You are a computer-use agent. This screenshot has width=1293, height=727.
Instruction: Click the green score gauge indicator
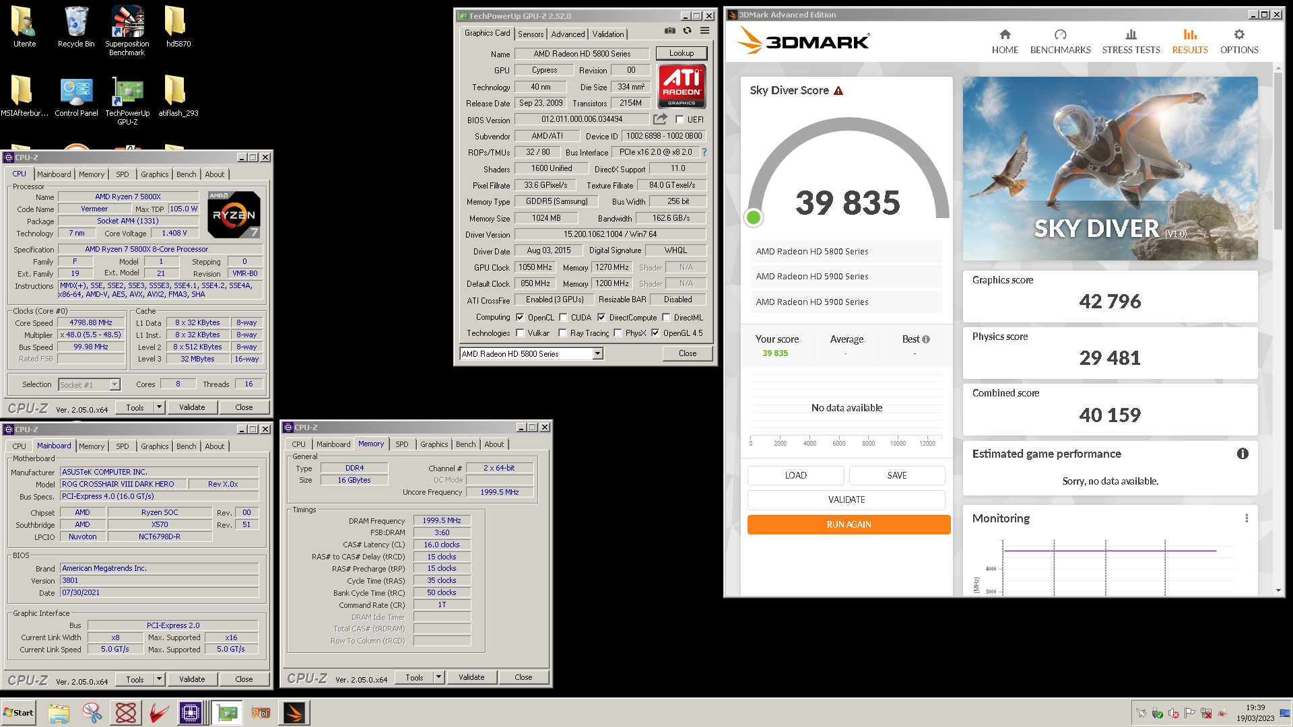(x=754, y=217)
